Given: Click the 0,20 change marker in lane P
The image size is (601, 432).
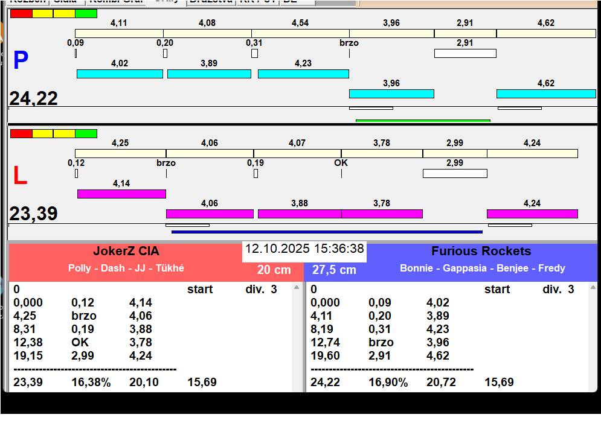Looking at the screenshot, I should point(165,54).
